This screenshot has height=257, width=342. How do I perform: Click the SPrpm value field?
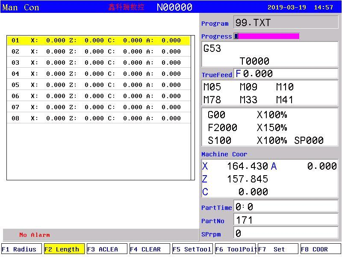tap(286, 233)
